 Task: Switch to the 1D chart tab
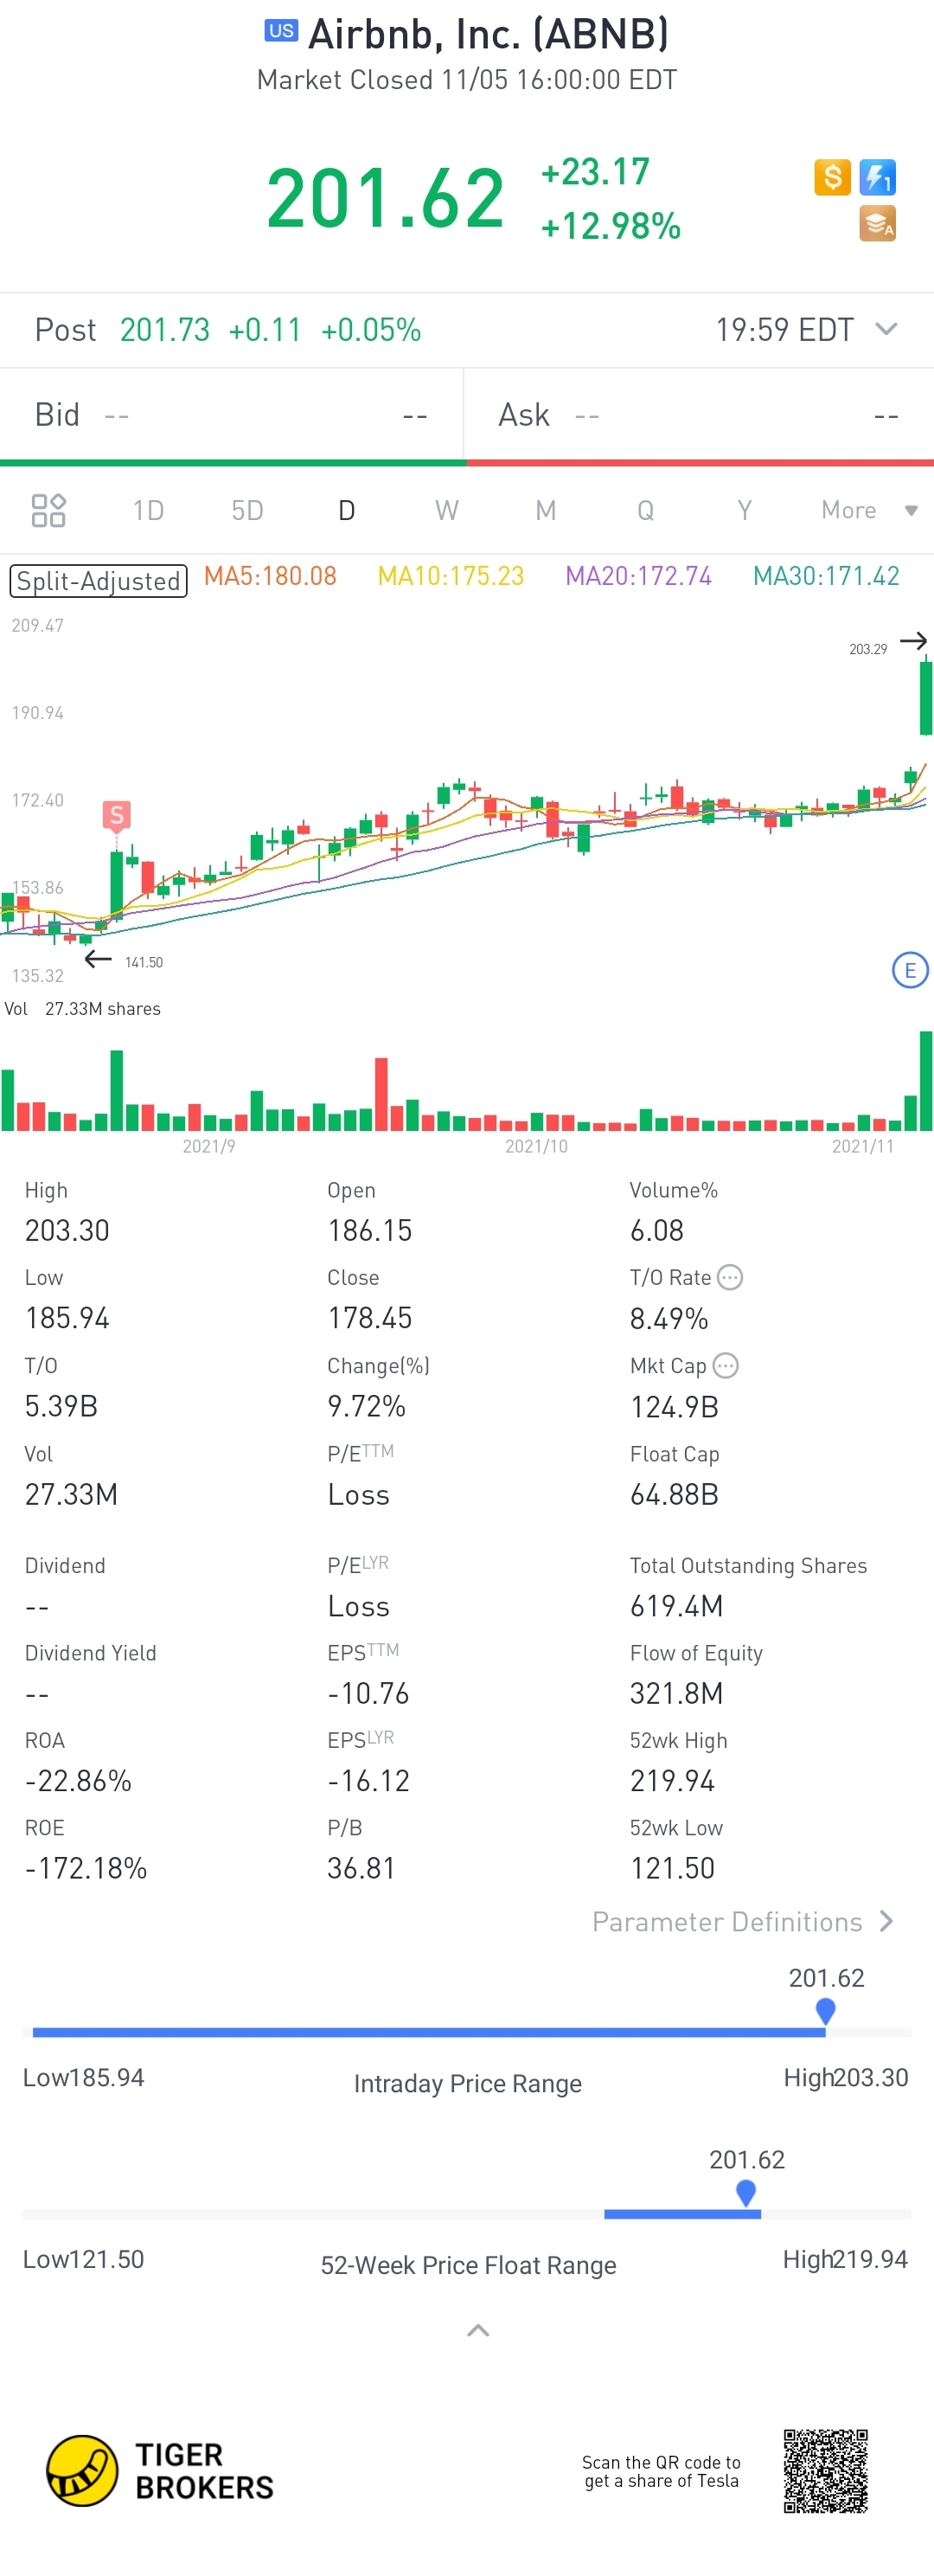[148, 510]
